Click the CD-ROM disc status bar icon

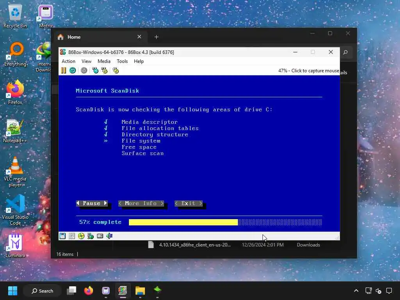coord(81,236)
